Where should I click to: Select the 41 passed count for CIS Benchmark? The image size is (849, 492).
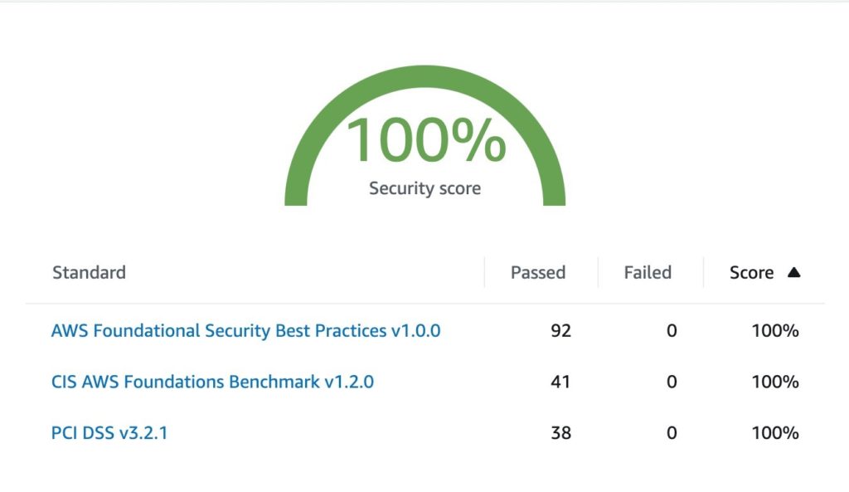(561, 382)
